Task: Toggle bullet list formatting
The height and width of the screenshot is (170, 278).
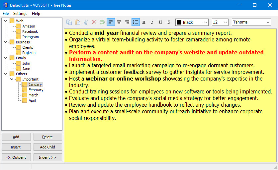Action: click(x=136, y=22)
